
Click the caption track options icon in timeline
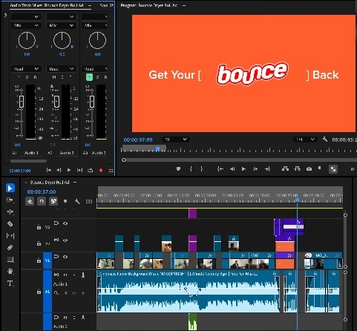tap(89, 201)
